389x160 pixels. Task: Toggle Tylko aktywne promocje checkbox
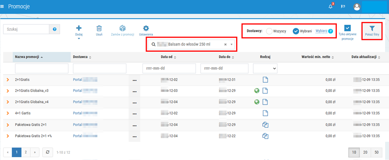[348, 28]
